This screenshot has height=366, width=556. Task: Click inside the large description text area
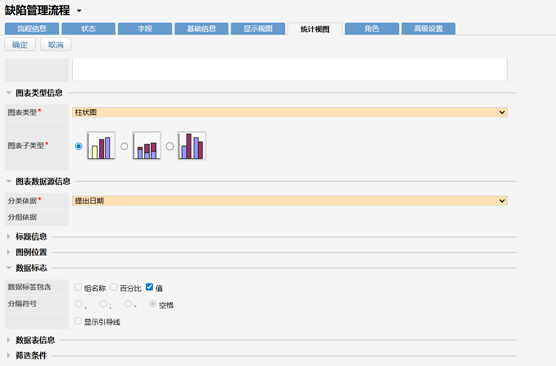pyautogui.click(x=290, y=70)
